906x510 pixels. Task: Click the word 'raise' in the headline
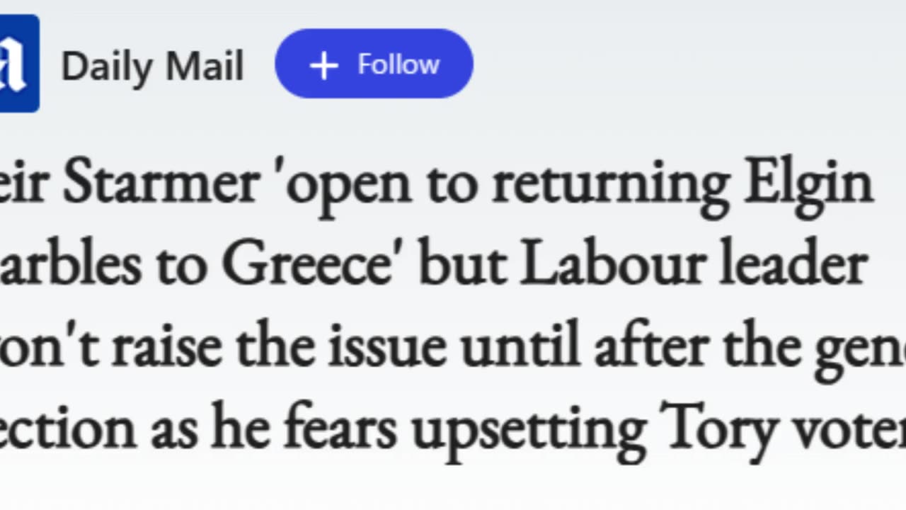pyautogui.click(x=166, y=347)
